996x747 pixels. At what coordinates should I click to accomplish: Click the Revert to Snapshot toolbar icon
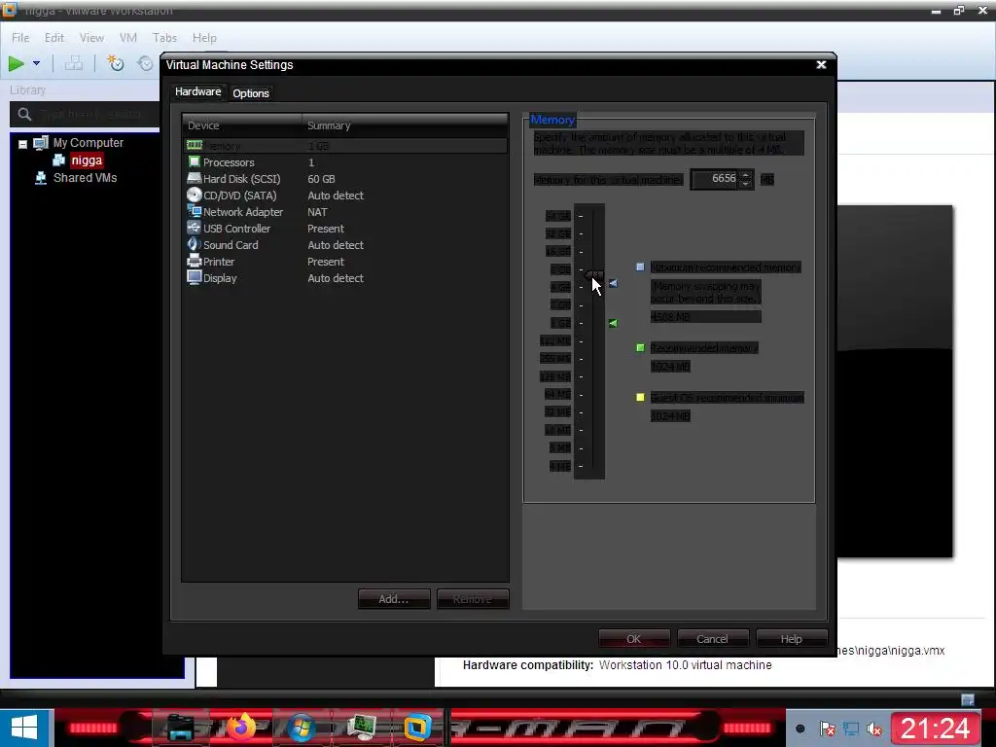coord(146,63)
